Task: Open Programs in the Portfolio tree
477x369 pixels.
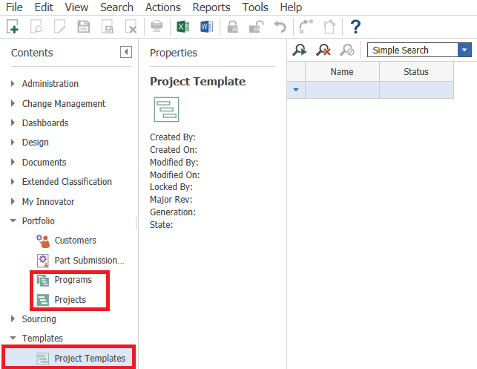Action: [73, 280]
